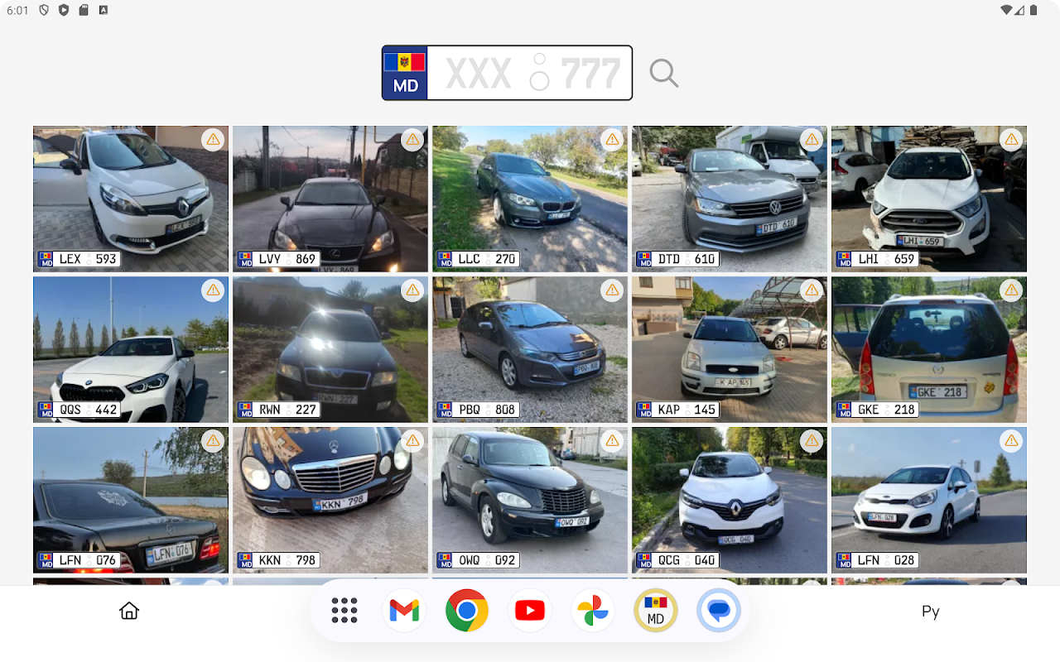Open the white Renault QCG 040 photo
The width and height of the screenshot is (1060, 662).
point(730,500)
